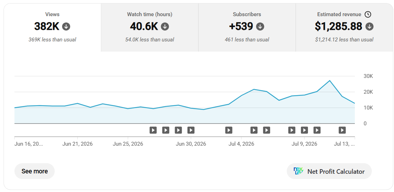Click the chart peak near Jul 11
Viewport: 394px width, 192px height.
[x=329, y=80]
